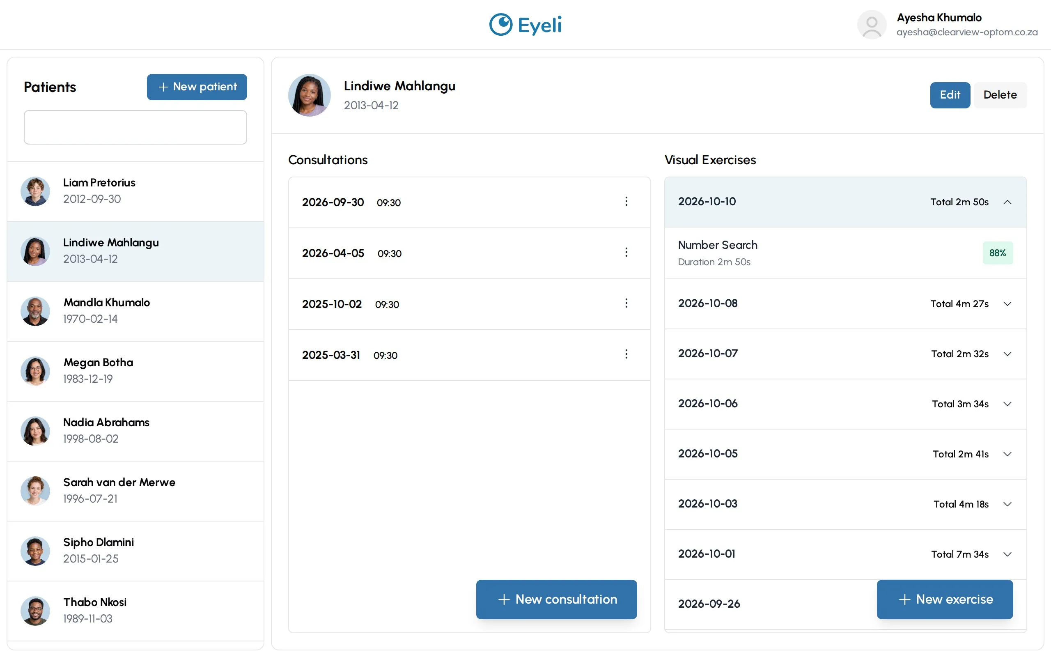Click Lindiwe Mahlangu's profile photo in header
This screenshot has width=1051, height=657.
pos(309,95)
